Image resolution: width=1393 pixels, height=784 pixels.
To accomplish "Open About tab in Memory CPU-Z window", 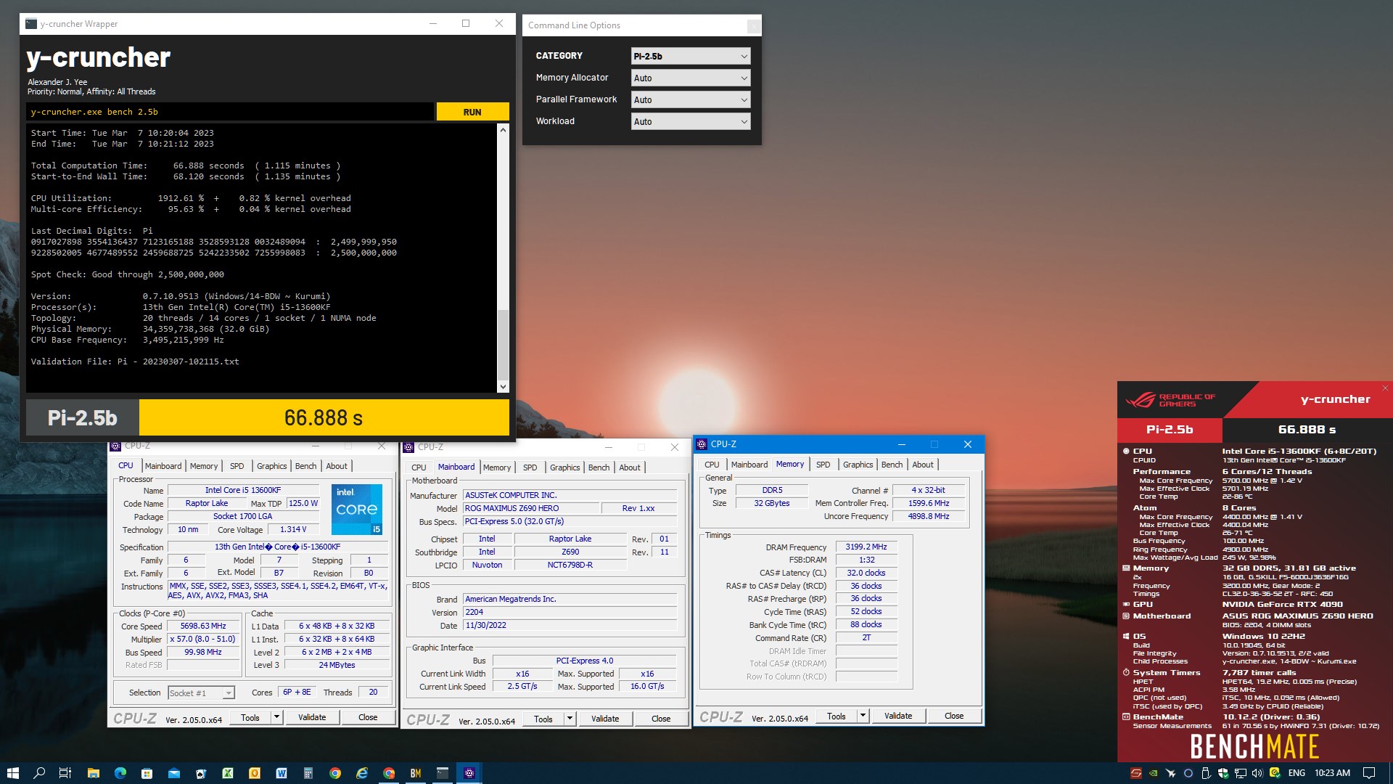I will click(x=923, y=465).
